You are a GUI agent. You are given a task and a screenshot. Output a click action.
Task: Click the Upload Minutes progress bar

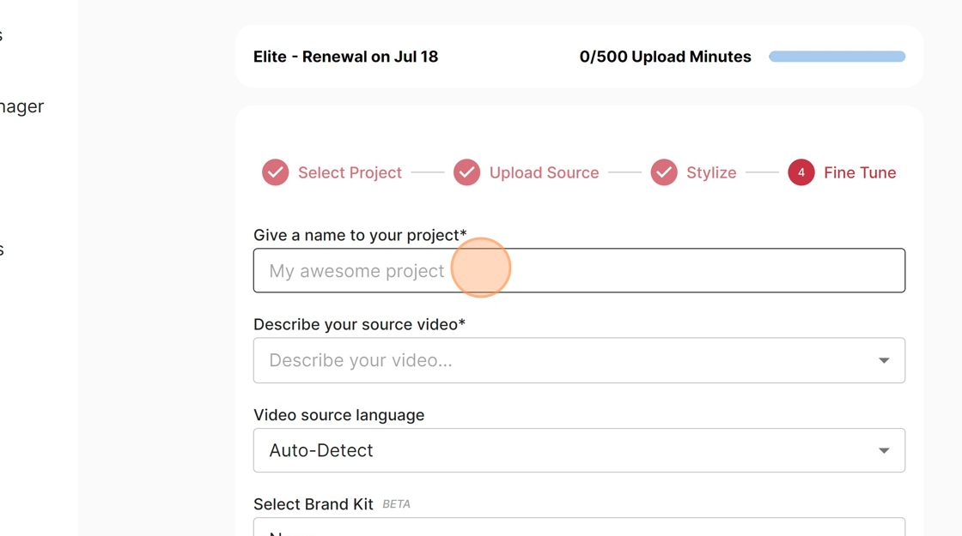(837, 57)
